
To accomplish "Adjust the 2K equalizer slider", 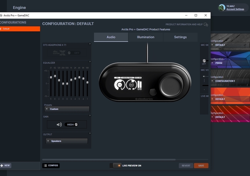I will tap(75, 78).
